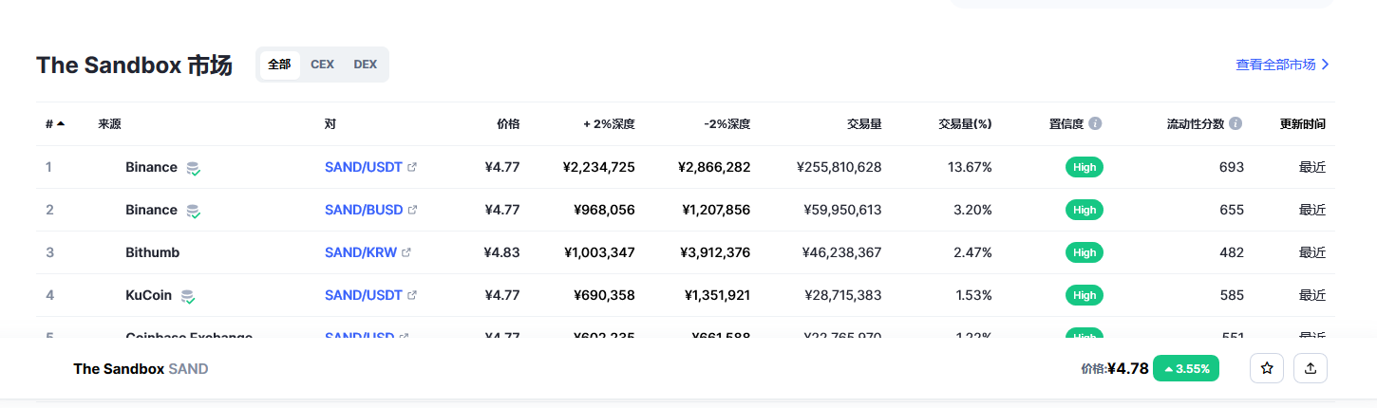
Task: Click the 价格 column header
Action: (508, 123)
